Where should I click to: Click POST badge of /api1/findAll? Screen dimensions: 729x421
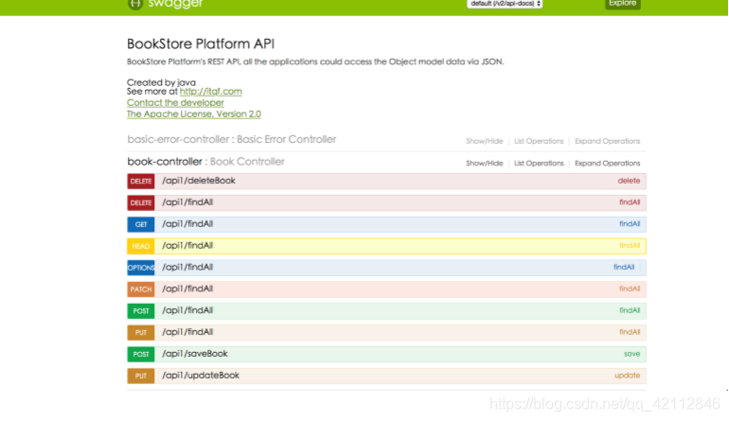pyautogui.click(x=141, y=311)
